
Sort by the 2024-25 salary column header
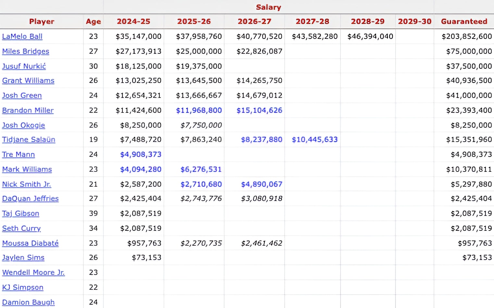[133, 21]
